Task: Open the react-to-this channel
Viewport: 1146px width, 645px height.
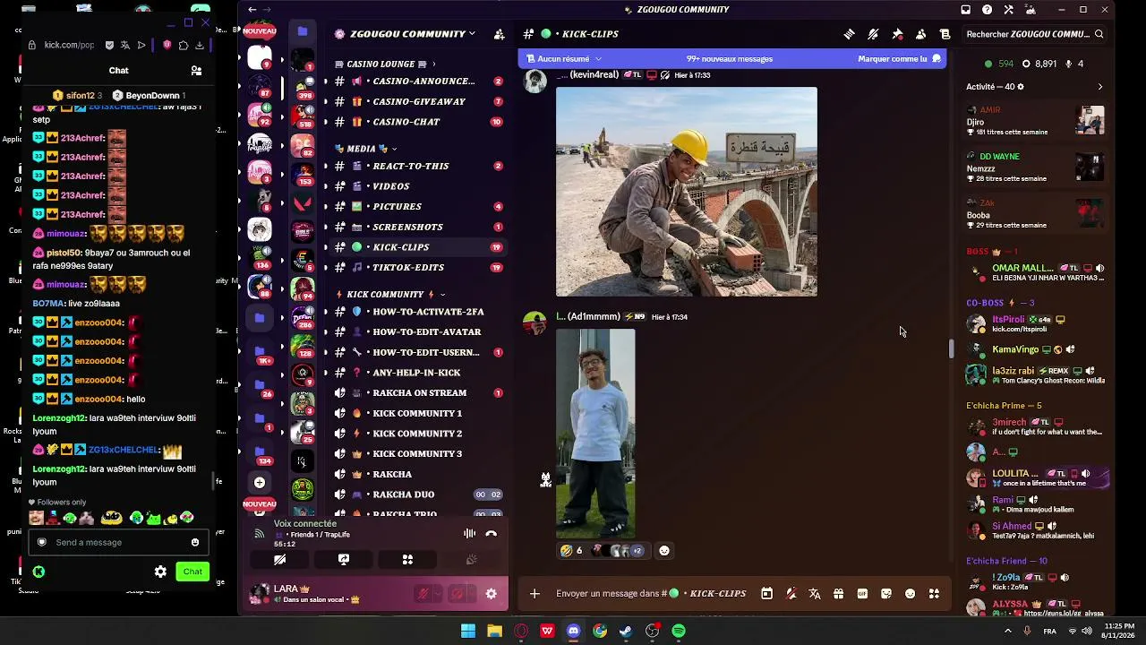Action: click(x=416, y=166)
